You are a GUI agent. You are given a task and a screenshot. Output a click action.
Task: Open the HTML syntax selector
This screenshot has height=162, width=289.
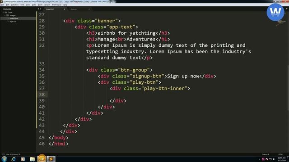tap(280, 154)
